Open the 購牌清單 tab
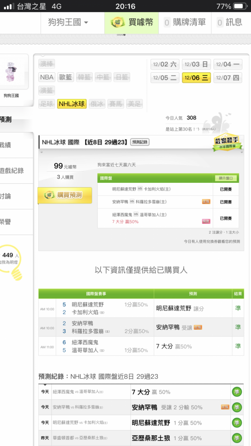Viewport: 251px width, 446px height. click(185, 22)
